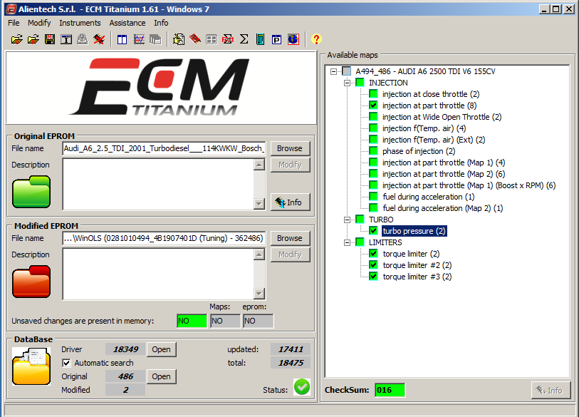579x417 pixels.
Task: Click the red Modified EPROM folder icon
Action: [x=31, y=282]
